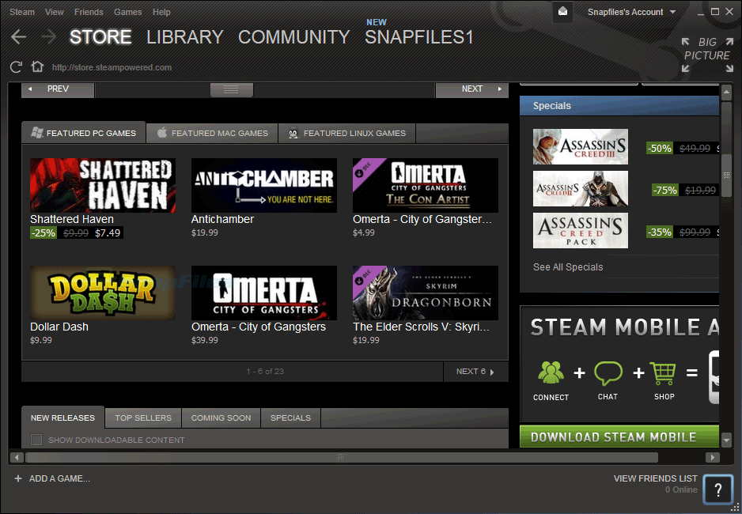Click the vertical scrollbar up arrow
Screen dimensions: 742x514
(726, 92)
